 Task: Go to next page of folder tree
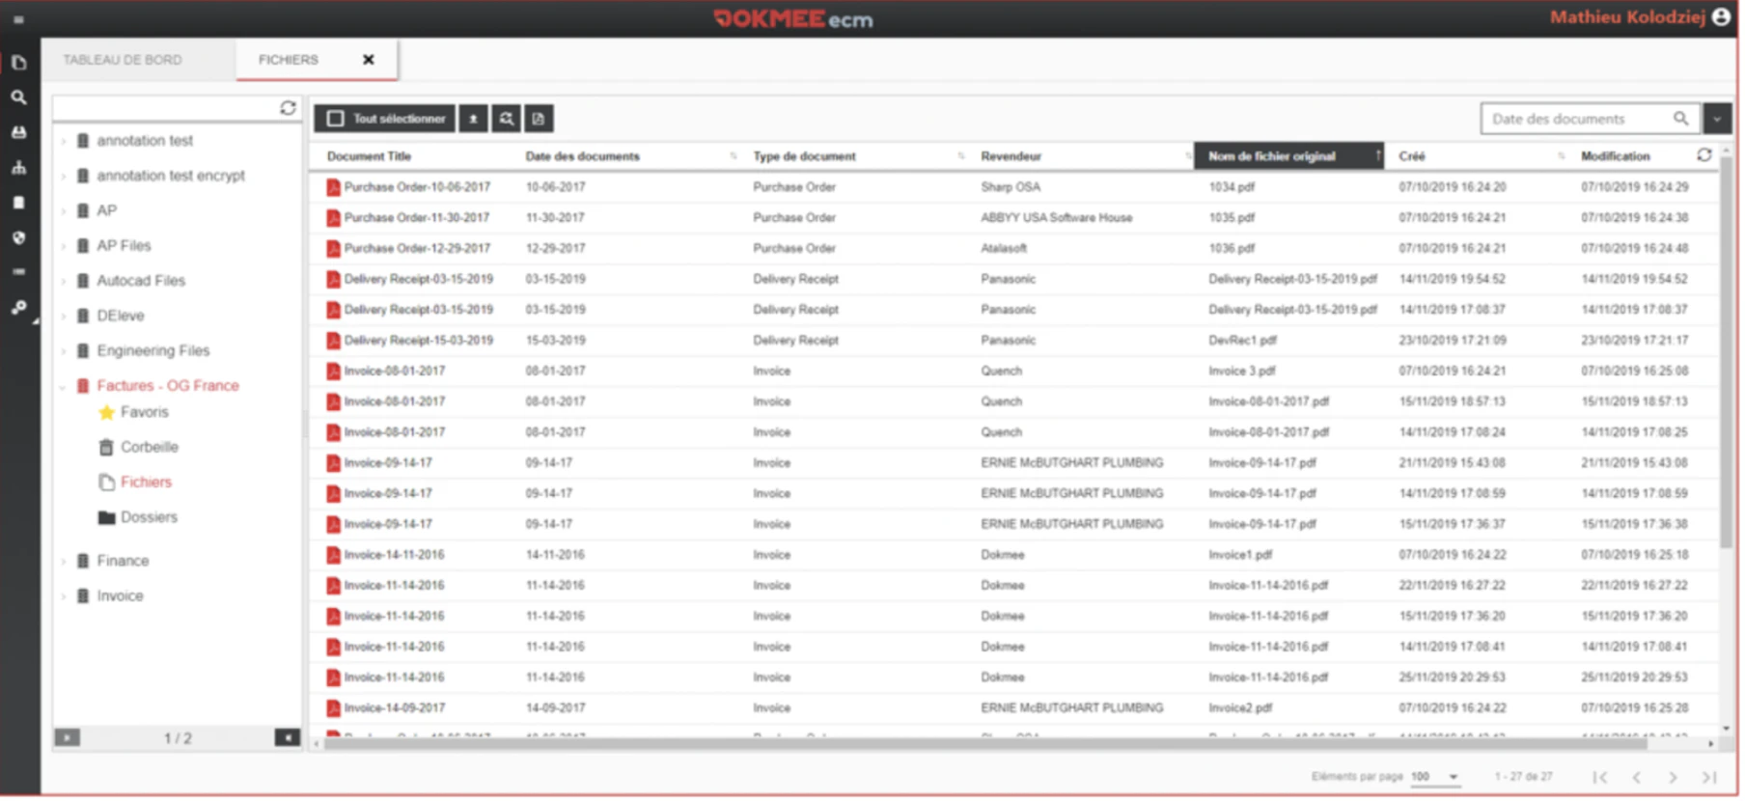(x=288, y=738)
